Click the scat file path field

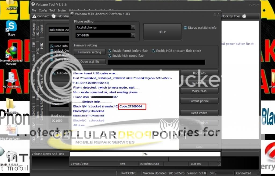click(x=156, y=62)
